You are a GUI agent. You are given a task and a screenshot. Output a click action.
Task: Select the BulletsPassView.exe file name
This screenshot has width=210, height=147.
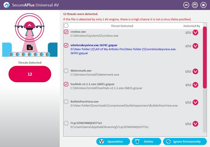[x=84, y=101]
